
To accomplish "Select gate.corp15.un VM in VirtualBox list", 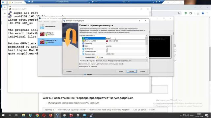I will point(50,42).
